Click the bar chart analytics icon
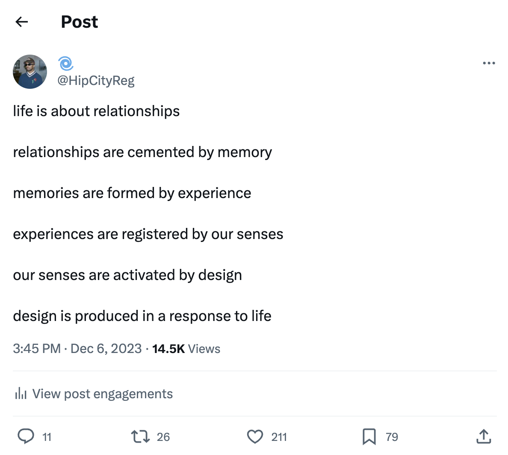 click(x=21, y=394)
